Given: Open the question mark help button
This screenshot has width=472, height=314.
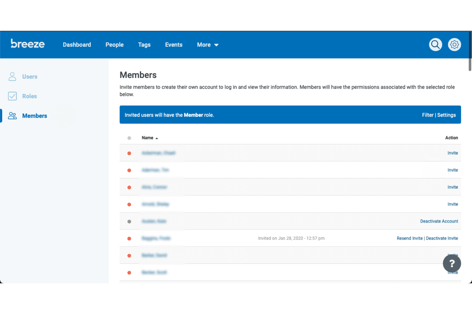Looking at the screenshot, I should [x=452, y=263].
